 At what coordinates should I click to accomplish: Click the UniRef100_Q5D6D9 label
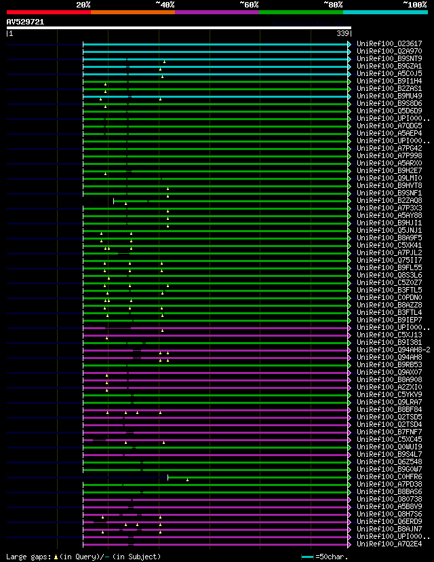[390, 111]
